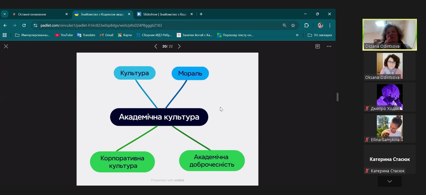
Task: Open the slide notes icon in Padlet slideshow
Action: pyautogui.click(x=317, y=46)
